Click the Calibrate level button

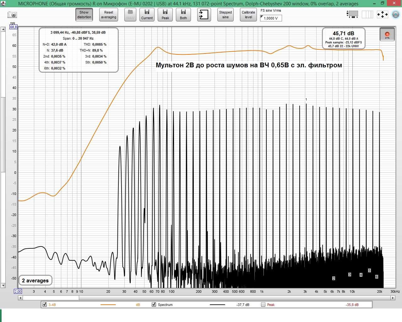coord(248,14)
